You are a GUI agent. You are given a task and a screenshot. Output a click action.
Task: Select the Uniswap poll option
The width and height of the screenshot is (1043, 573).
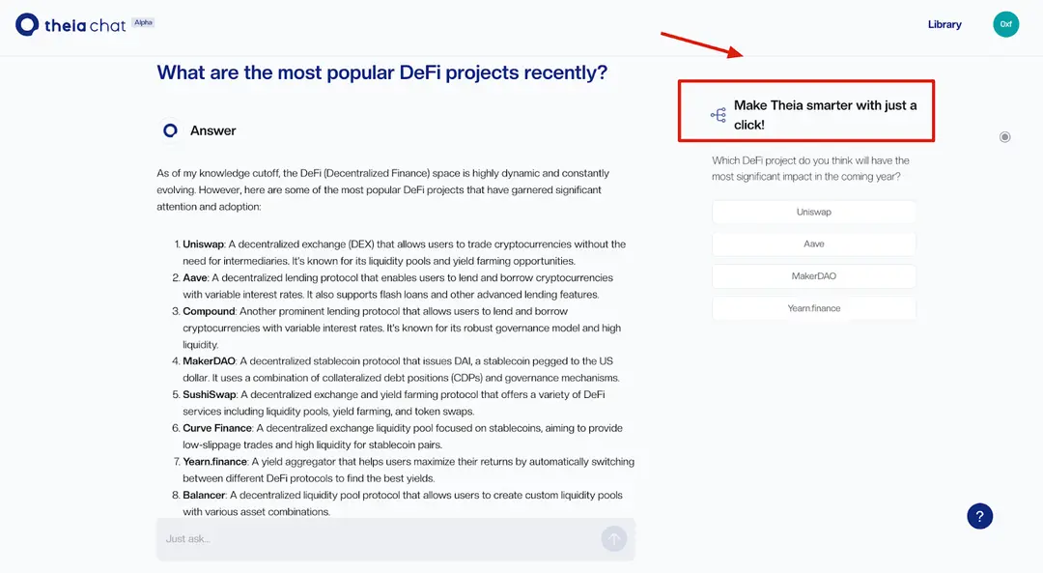click(813, 213)
